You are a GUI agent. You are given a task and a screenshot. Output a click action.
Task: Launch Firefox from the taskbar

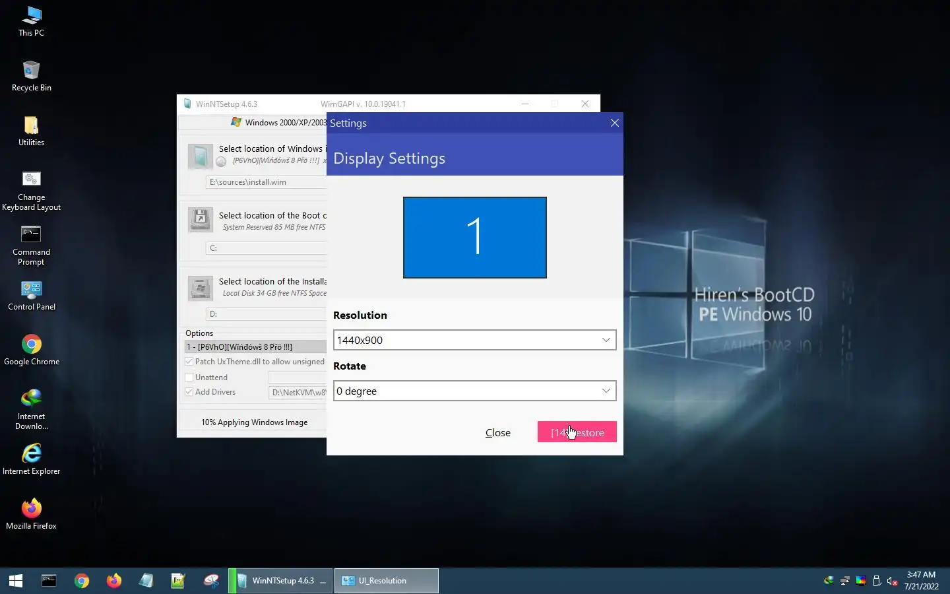(x=114, y=581)
